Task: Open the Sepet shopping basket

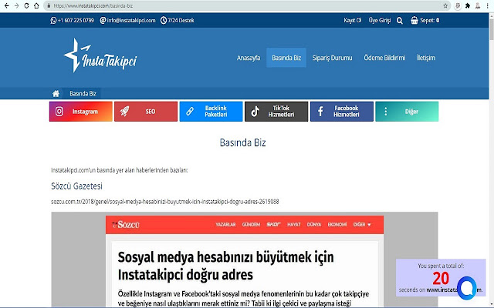Action: pyautogui.click(x=425, y=21)
